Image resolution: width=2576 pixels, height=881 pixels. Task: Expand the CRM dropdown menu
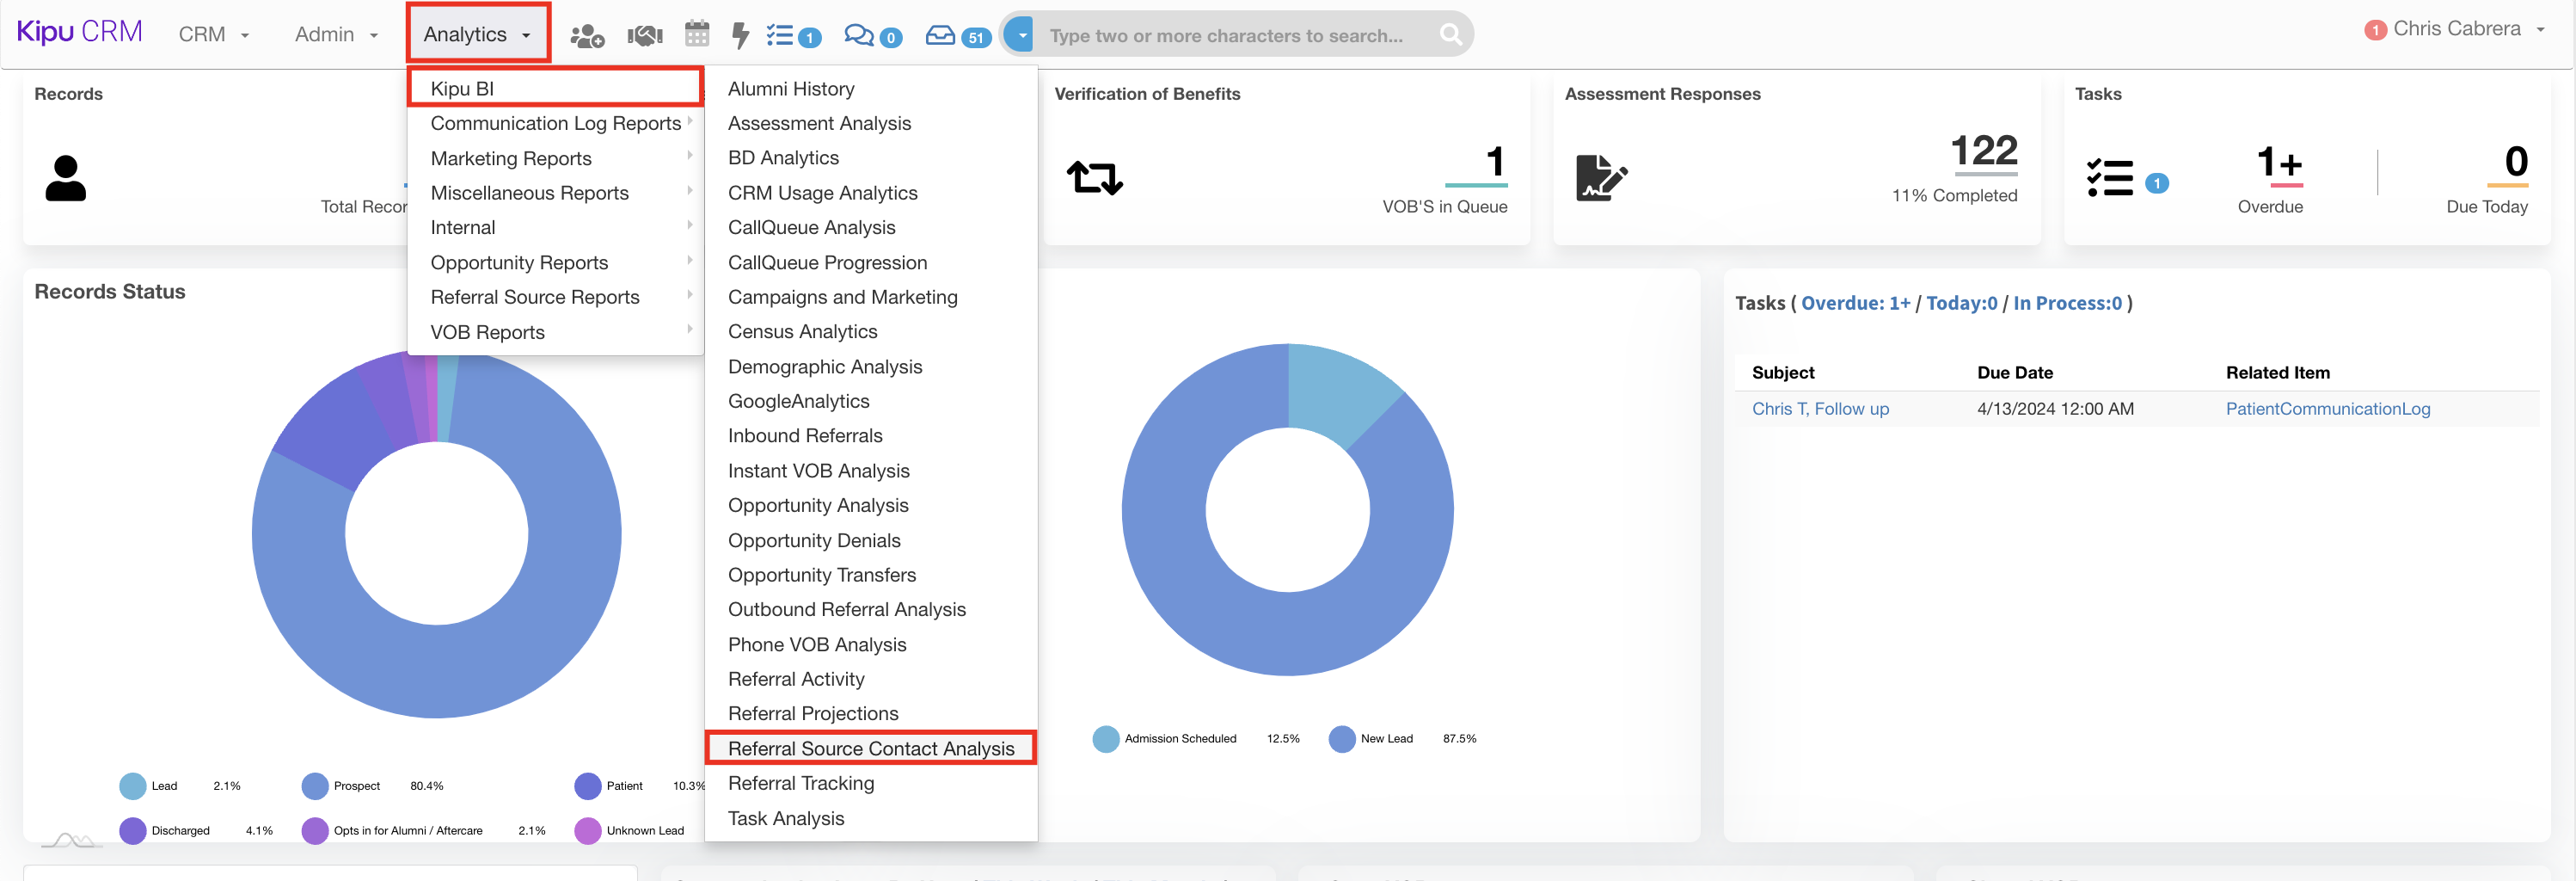(213, 35)
